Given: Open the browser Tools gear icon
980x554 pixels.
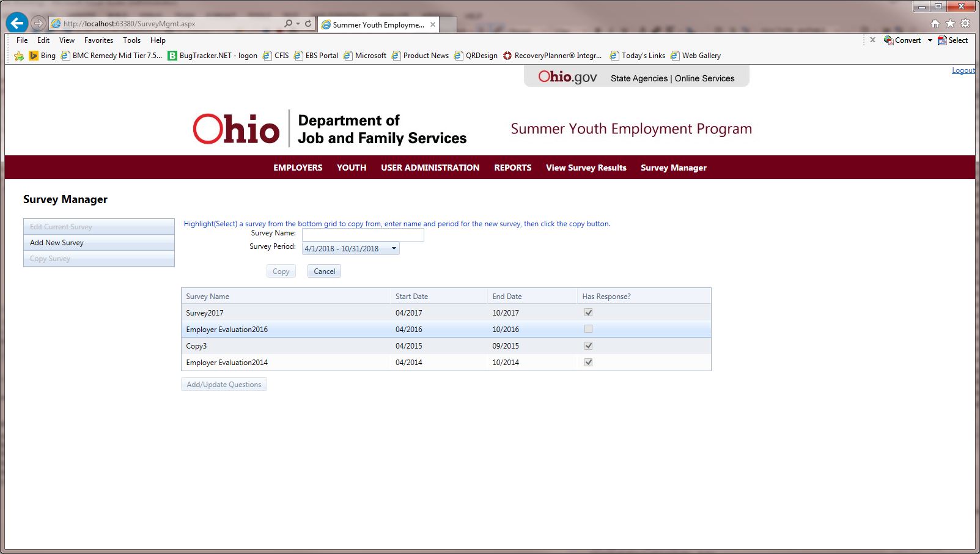Looking at the screenshot, I should (x=965, y=24).
